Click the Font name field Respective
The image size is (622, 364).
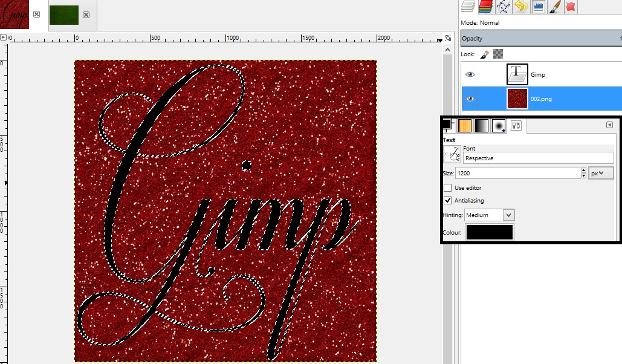point(539,158)
